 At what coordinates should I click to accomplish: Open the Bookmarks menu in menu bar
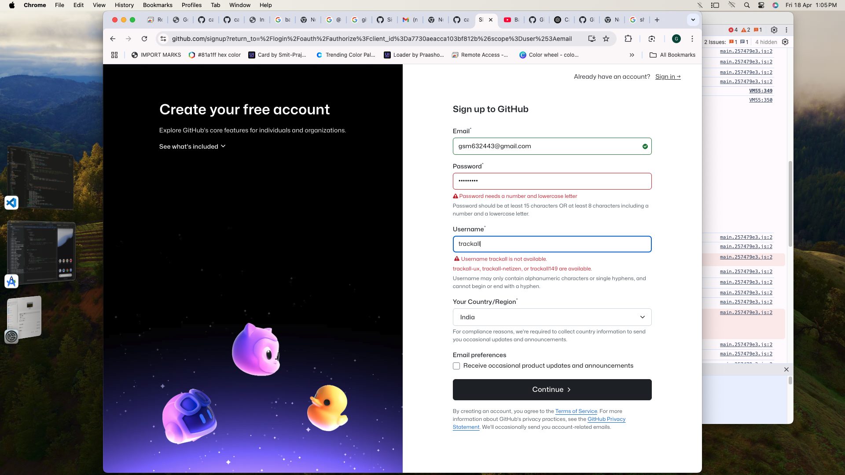[158, 5]
